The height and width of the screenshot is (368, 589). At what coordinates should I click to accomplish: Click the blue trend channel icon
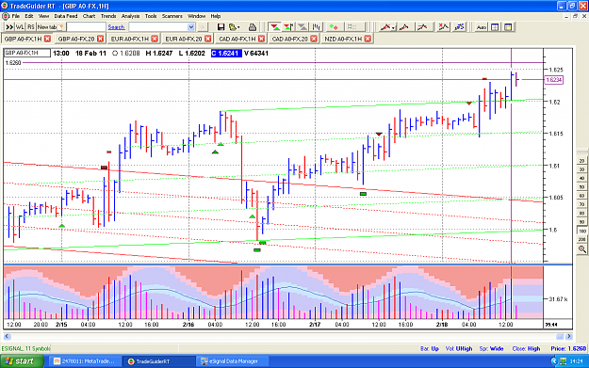459,27
